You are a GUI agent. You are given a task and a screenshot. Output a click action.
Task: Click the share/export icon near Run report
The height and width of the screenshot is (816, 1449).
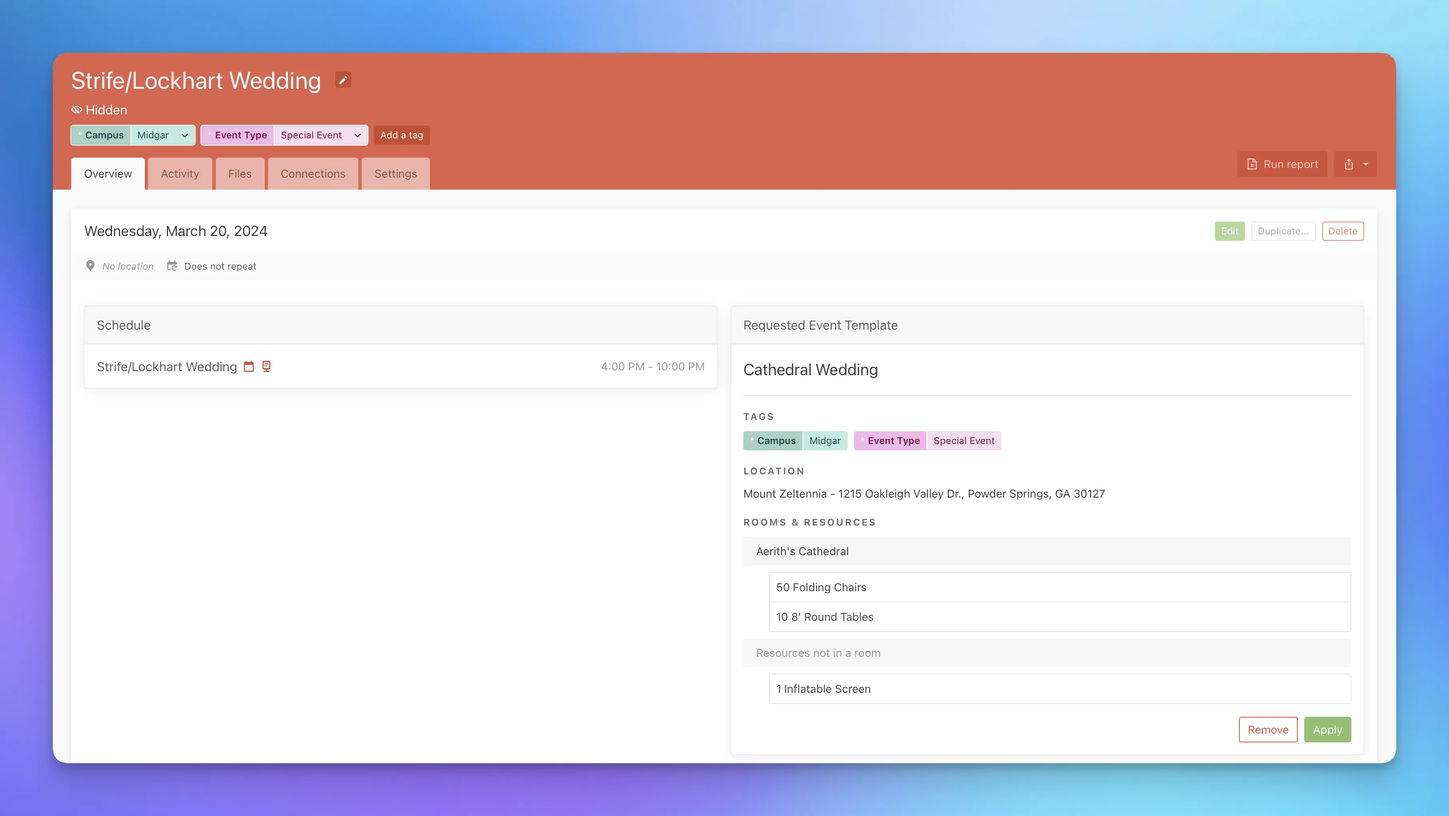pyautogui.click(x=1349, y=164)
